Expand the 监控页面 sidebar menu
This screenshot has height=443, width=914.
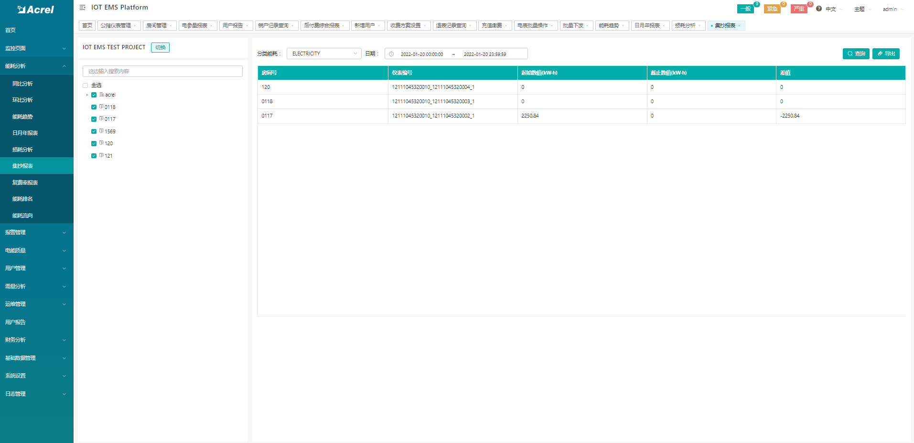pyautogui.click(x=37, y=48)
